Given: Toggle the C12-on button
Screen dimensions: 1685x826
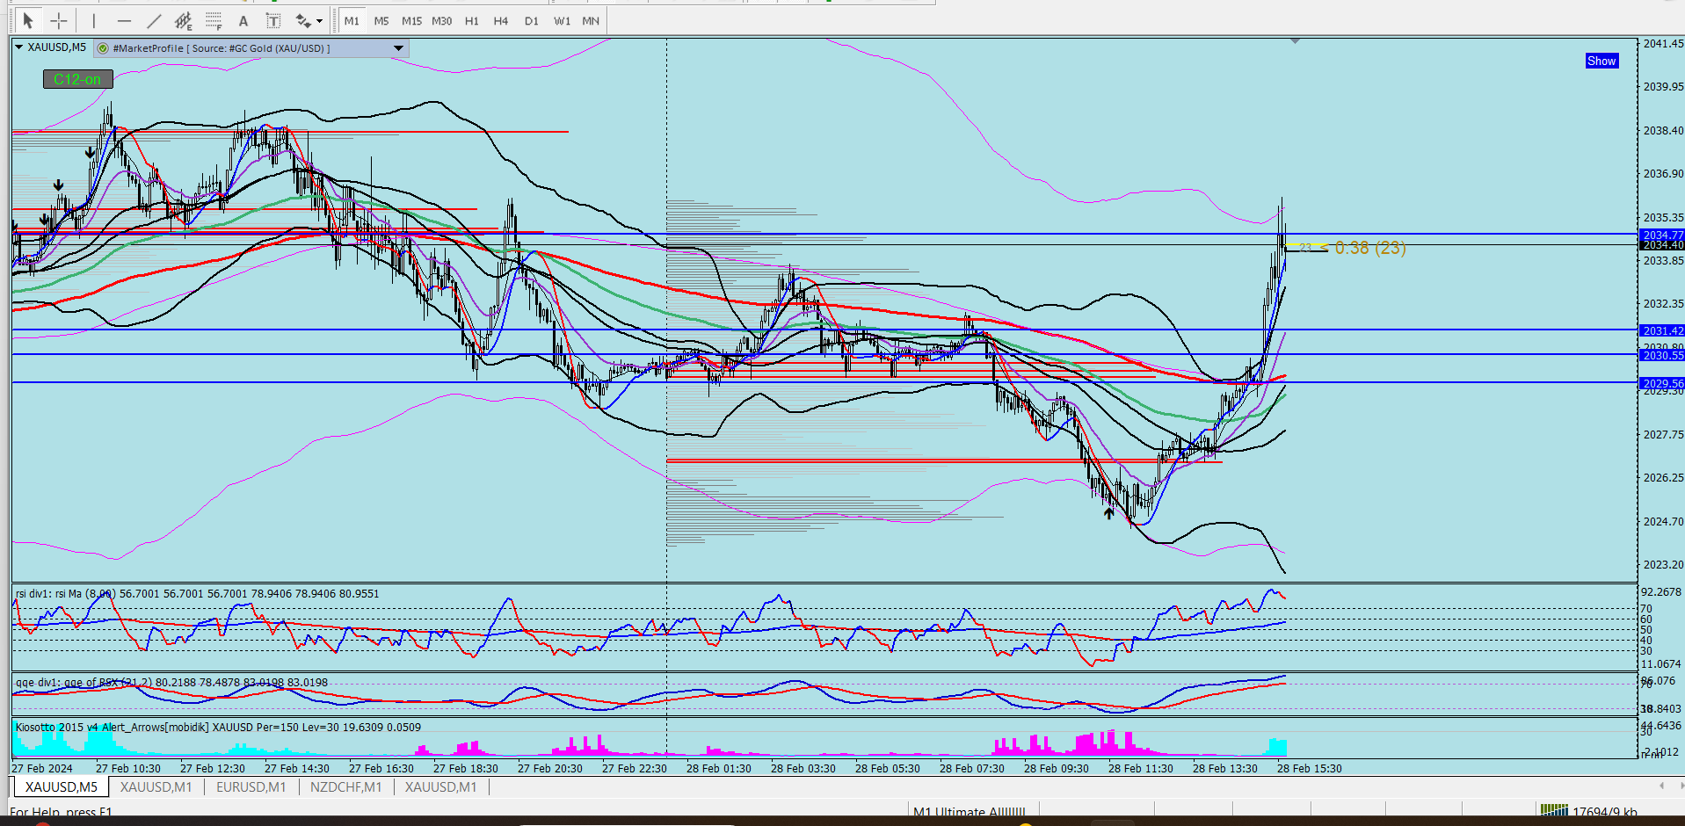Looking at the screenshot, I should 77,79.
